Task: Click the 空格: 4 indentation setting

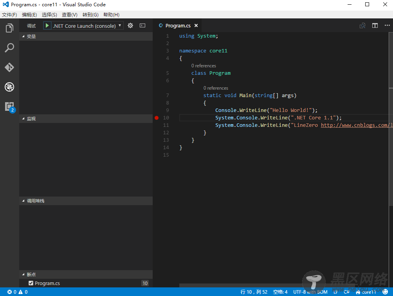Action: coord(280,292)
